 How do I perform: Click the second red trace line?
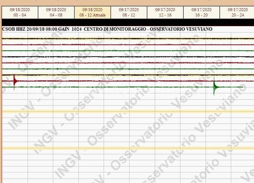pos(128,63)
